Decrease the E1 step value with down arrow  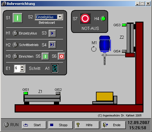22,70
